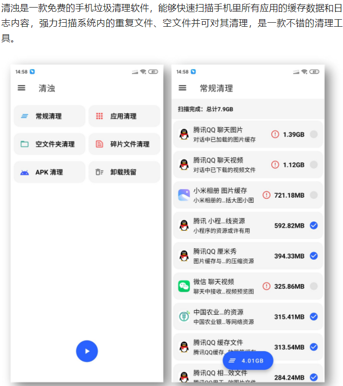Click the blue lines icon of 常规清理
This screenshot has height=386, width=343.
[x=24, y=116]
